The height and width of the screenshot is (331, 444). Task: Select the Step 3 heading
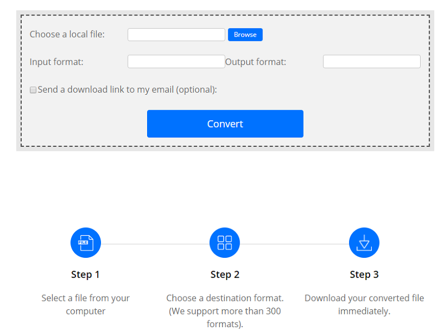click(x=364, y=274)
